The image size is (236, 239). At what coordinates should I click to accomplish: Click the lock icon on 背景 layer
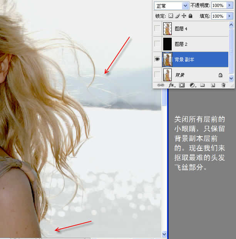tap(220, 75)
